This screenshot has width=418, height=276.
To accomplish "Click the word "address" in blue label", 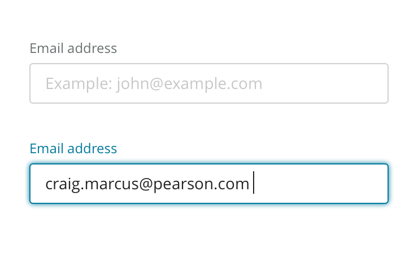I will (92, 149).
